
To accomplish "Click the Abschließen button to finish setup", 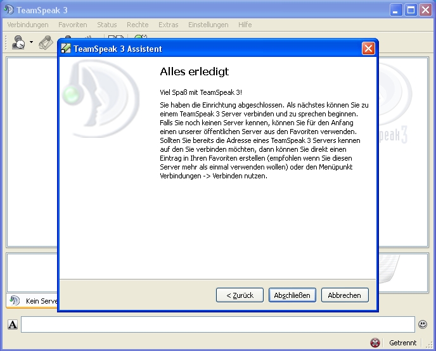I will pos(292,295).
